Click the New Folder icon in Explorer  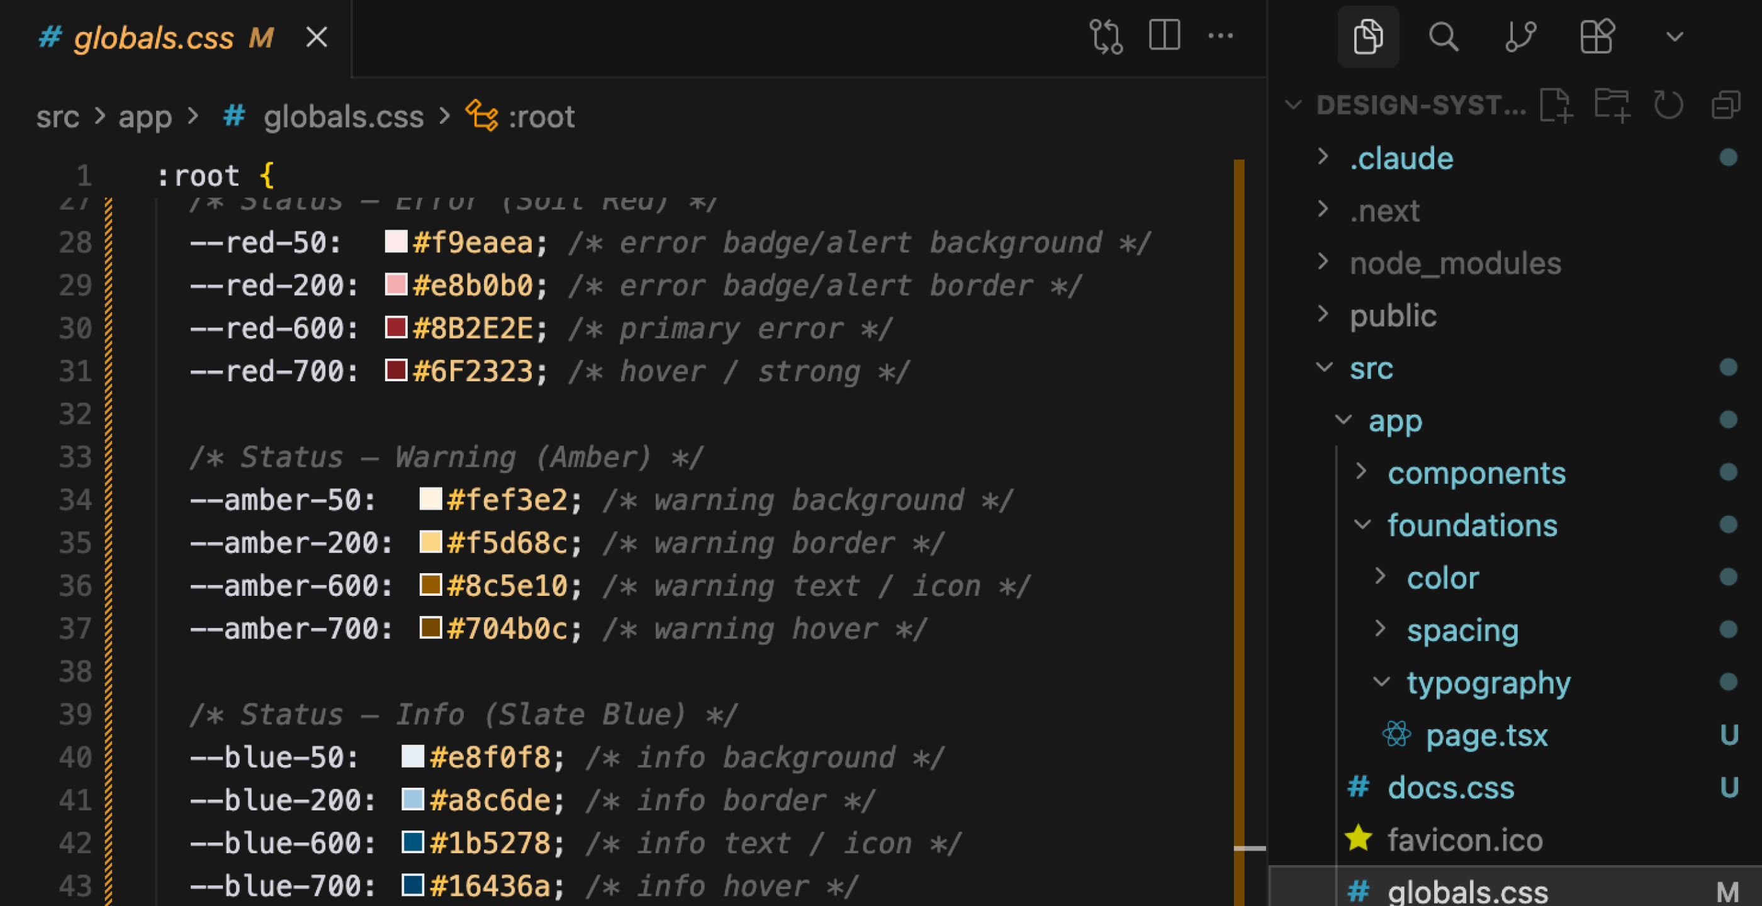click(1612, 105)
